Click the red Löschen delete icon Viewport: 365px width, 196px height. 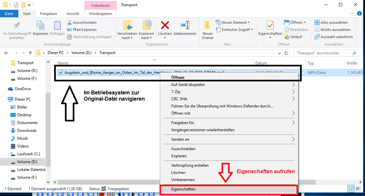pyautogui.click(x=165, y=25)
